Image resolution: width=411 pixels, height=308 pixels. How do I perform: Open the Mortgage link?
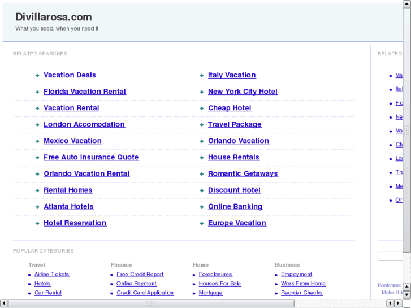pos(210,293)
